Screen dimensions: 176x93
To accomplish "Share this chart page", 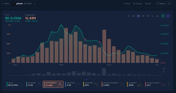I will tap(127, 4).
